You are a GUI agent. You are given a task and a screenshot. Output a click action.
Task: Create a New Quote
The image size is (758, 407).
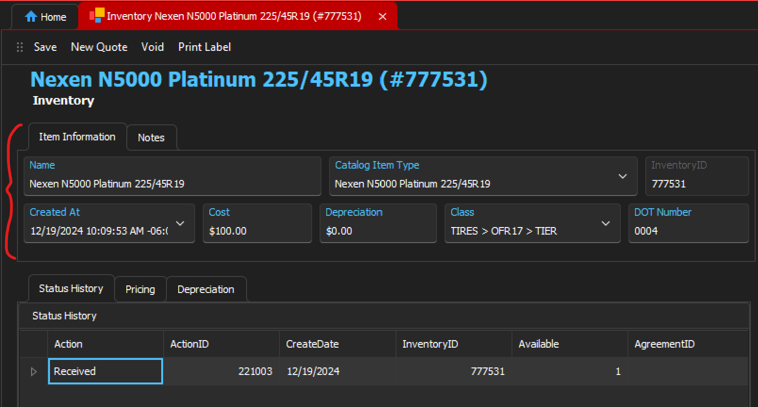[99, 47]
